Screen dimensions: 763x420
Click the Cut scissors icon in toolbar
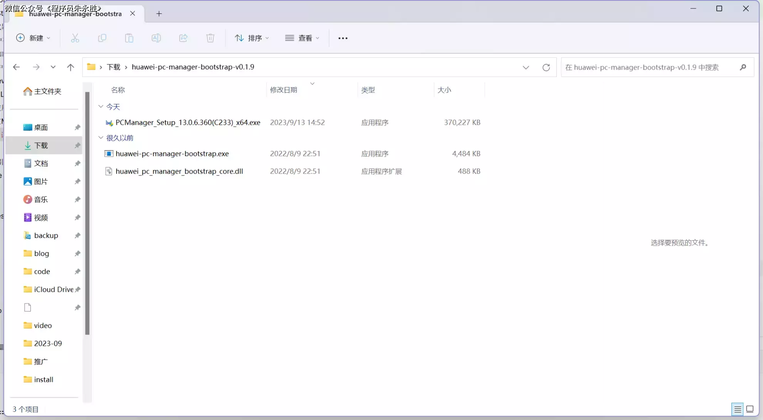75,38
